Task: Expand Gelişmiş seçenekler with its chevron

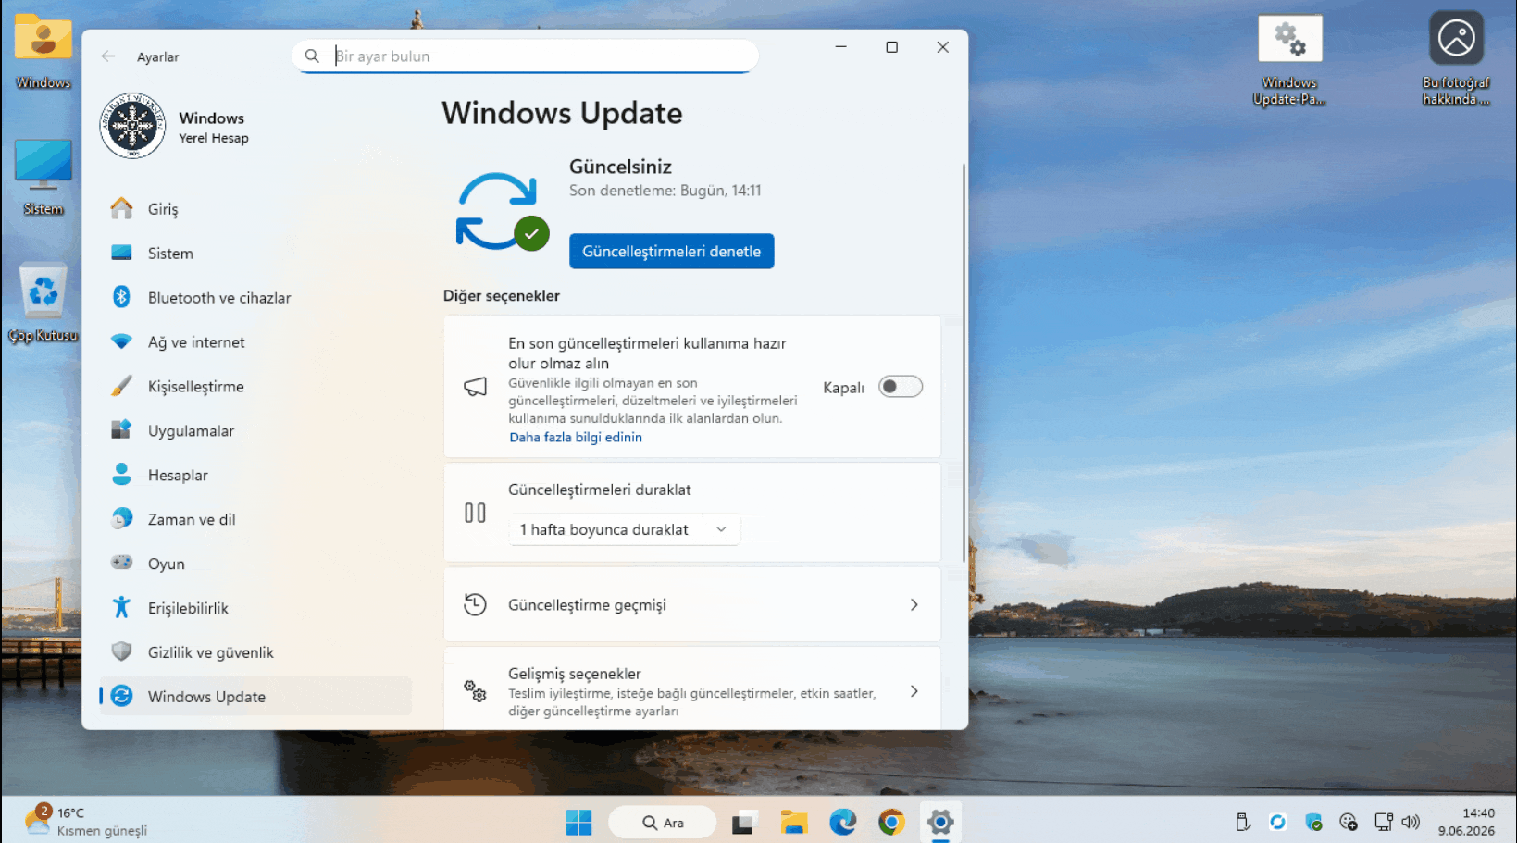Action: [914, 691]
